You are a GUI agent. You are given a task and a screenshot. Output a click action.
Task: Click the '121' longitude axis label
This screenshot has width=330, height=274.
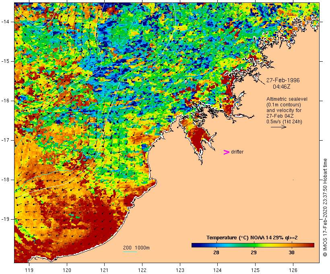(x=104, y=270)
